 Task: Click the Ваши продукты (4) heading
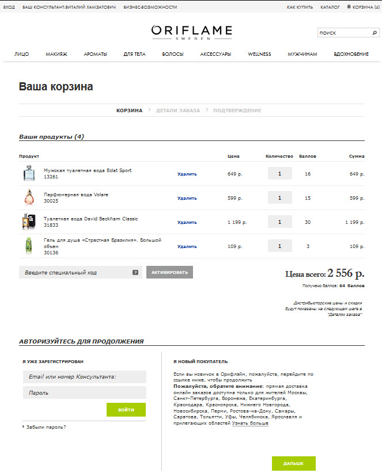(x=51, y=136)
